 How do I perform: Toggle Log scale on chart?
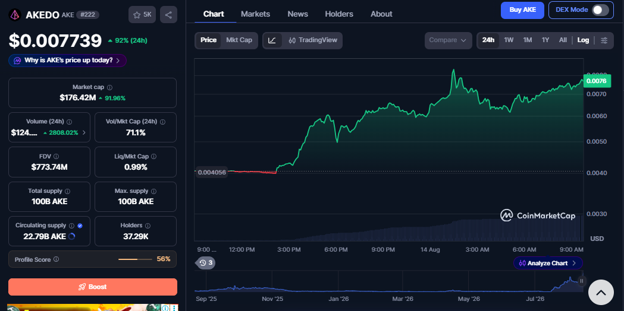(583, 40)
